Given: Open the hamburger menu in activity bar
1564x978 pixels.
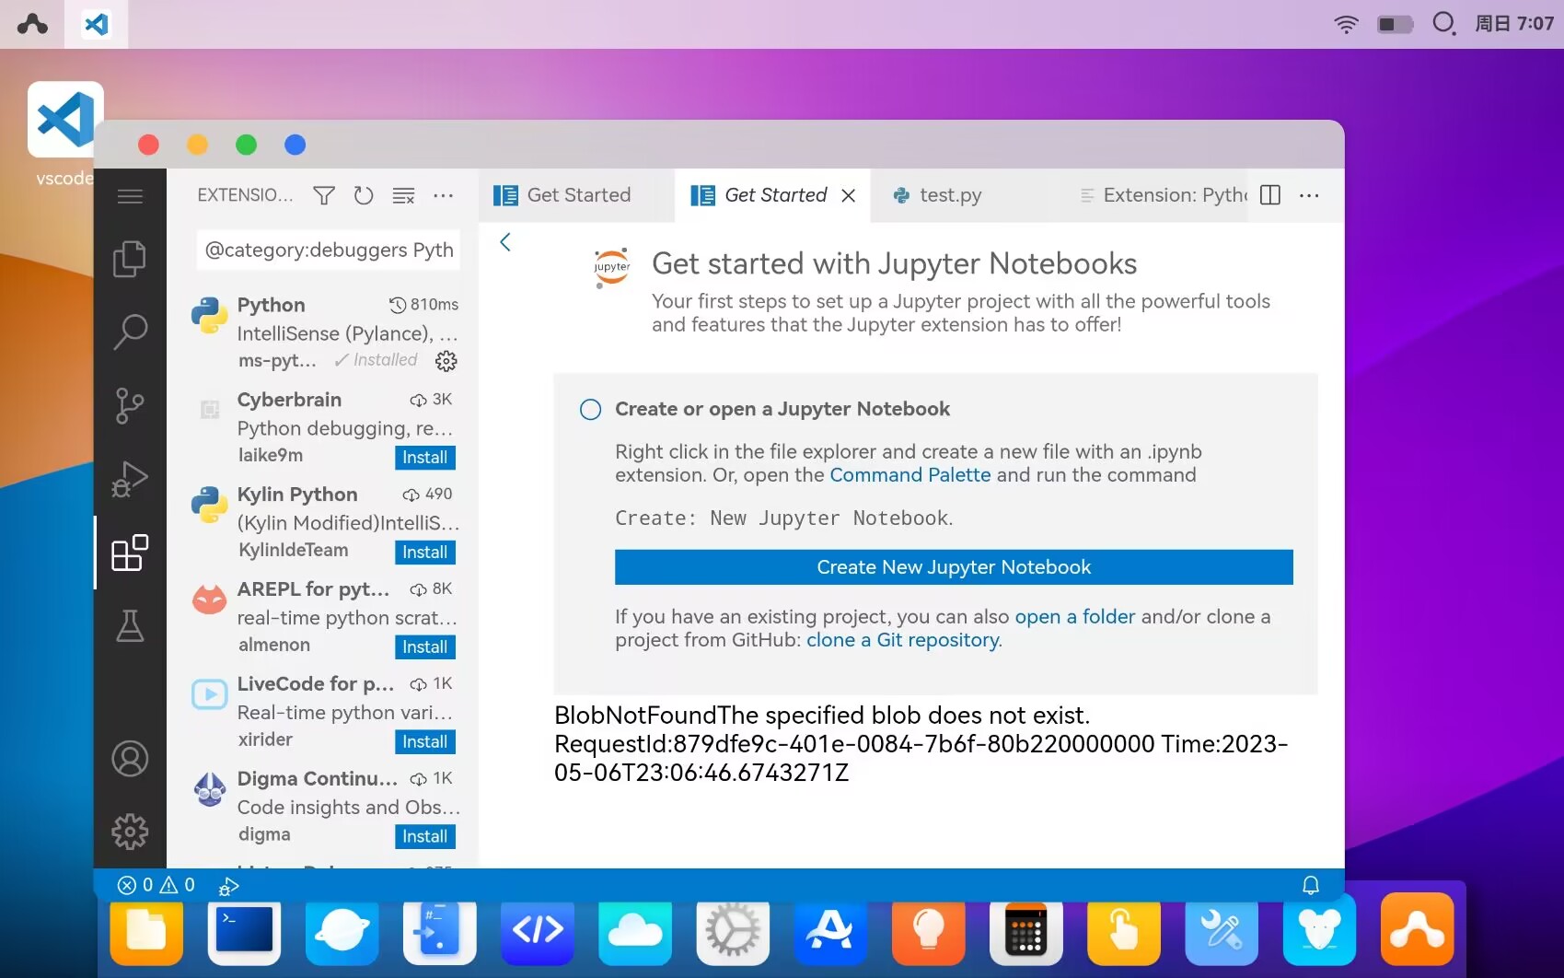Looking at the screenshot, I should 130,196.
